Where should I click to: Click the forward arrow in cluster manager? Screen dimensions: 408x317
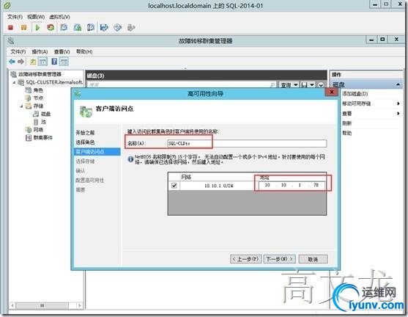coord(21,62)
